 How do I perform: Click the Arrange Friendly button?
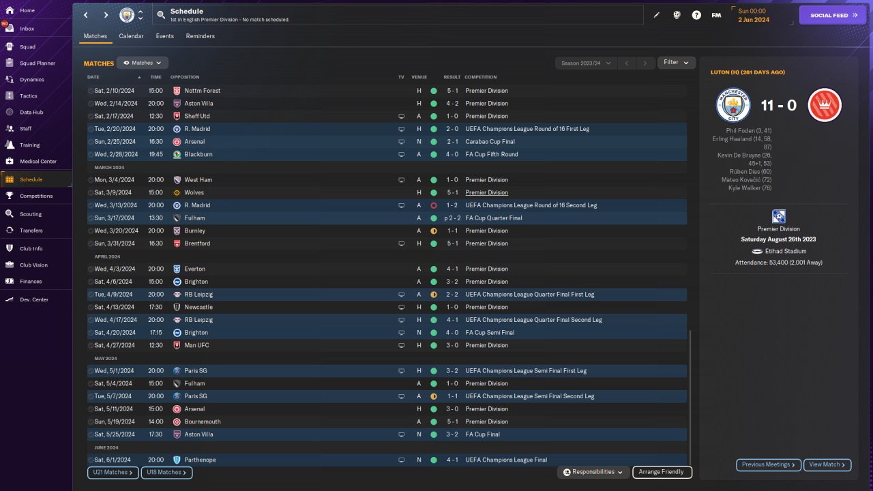pos(662,472)
